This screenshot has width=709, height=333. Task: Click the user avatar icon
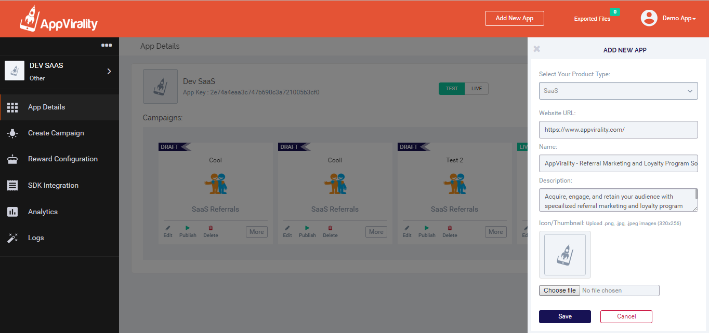[x=649, y=18]
